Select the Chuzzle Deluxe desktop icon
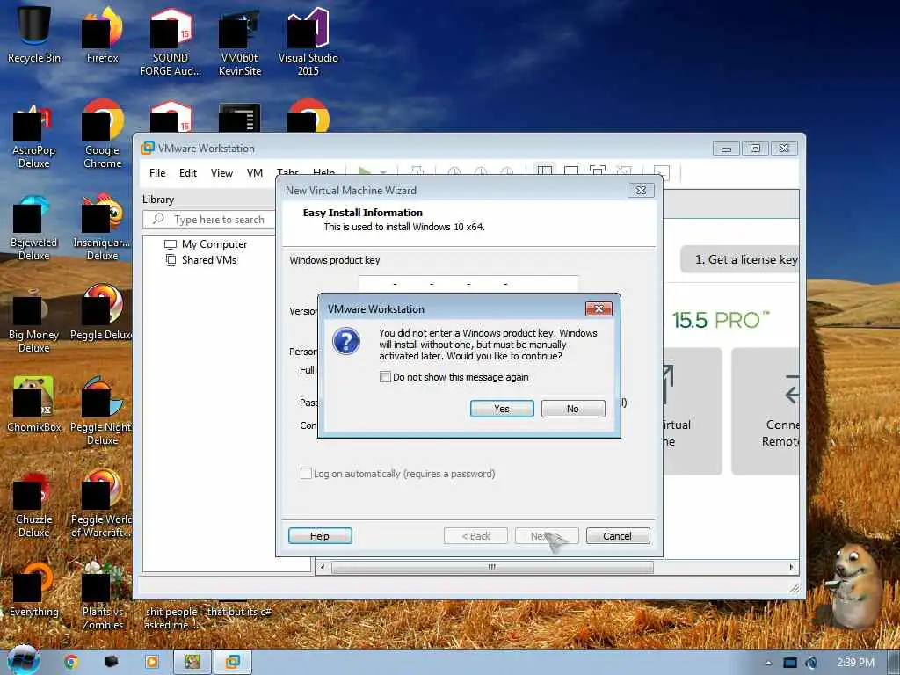 tap(34, 504)
